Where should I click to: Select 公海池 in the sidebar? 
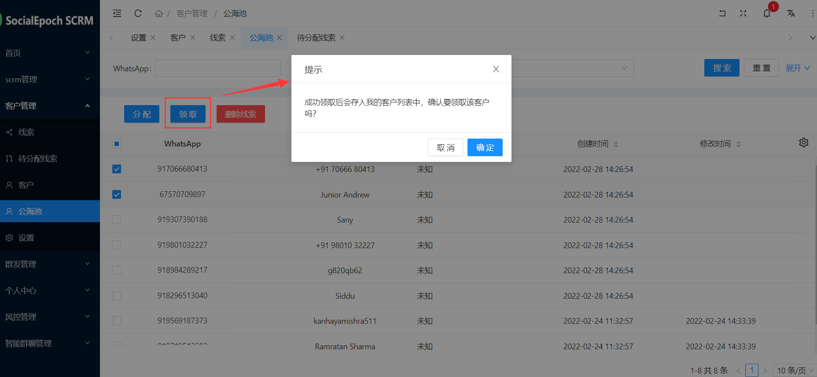(50, 211)
